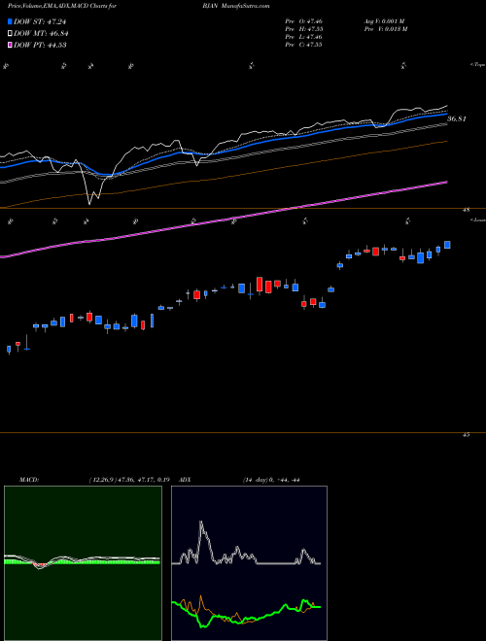This screenshot has width=486, height=641.
Task: Open the dark blue ADX indicator chart panel
Action: (249, 563)
